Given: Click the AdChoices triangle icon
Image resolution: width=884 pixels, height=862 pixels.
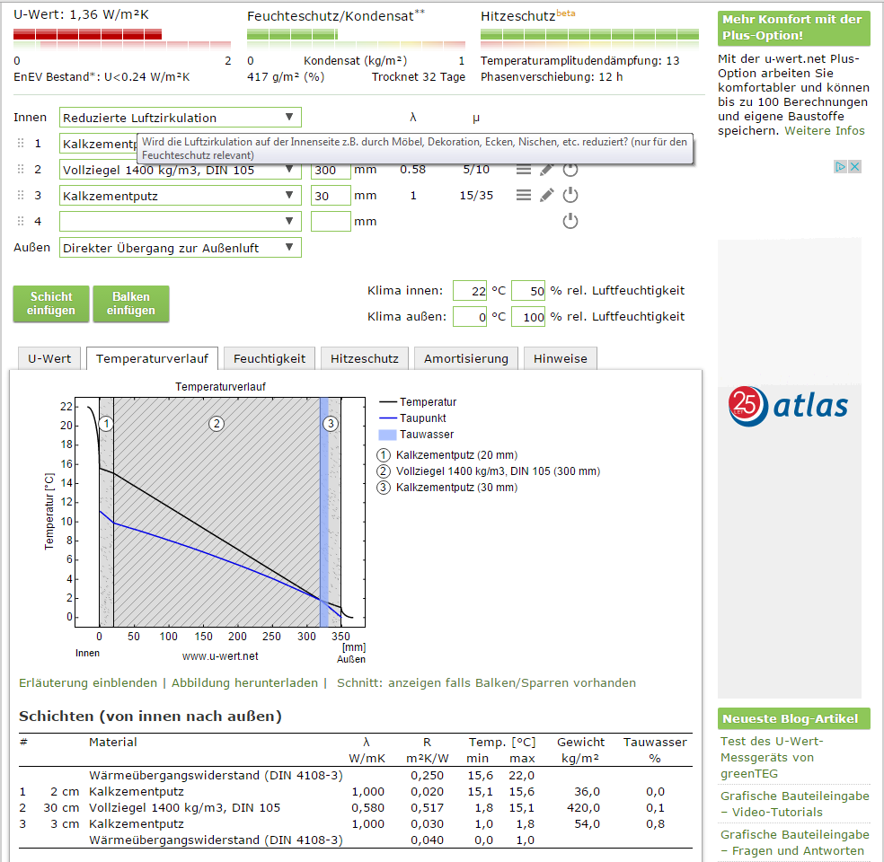Looking at the screenshot, I should point(841,167).
